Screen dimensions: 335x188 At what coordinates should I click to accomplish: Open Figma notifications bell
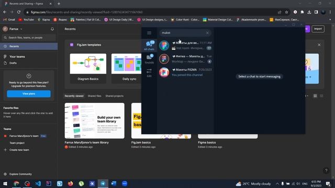click(52, 29)
